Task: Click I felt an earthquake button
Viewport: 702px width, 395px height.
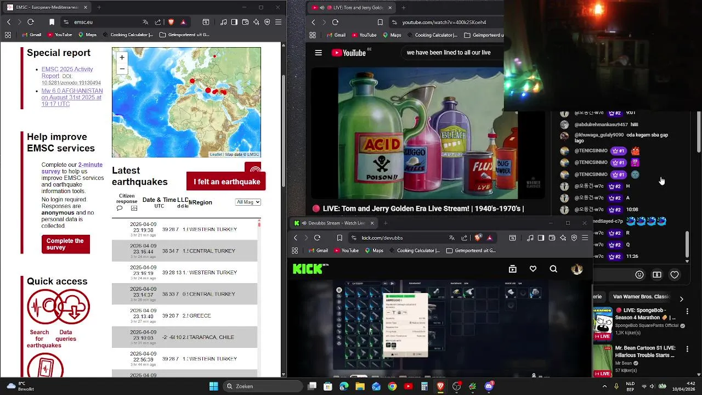Action: (227, 182)
